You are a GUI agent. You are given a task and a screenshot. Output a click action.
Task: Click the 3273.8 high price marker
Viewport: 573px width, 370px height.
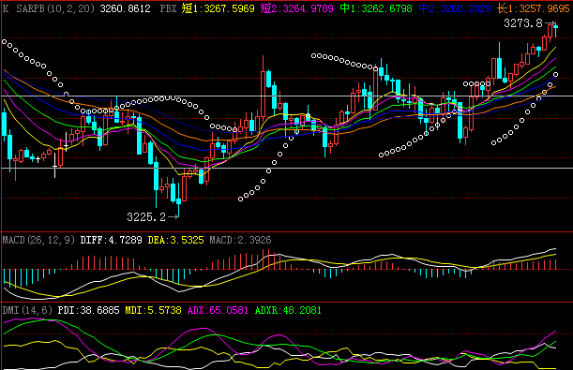coord(523,23)
